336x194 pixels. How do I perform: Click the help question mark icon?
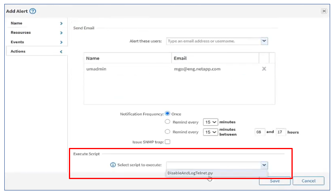click(33, 11)
